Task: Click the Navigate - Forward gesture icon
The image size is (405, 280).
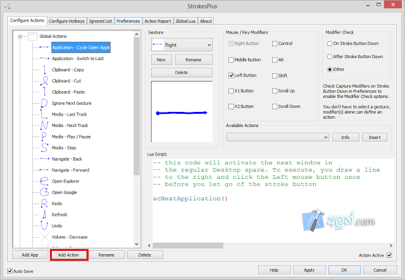Action: (x=44, y=170)
